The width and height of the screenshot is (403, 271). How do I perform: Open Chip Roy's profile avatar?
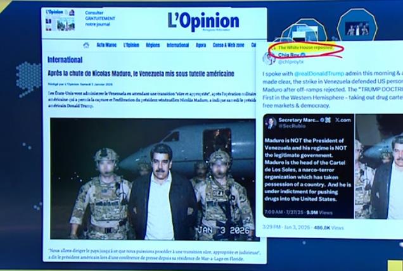point(269,58)
